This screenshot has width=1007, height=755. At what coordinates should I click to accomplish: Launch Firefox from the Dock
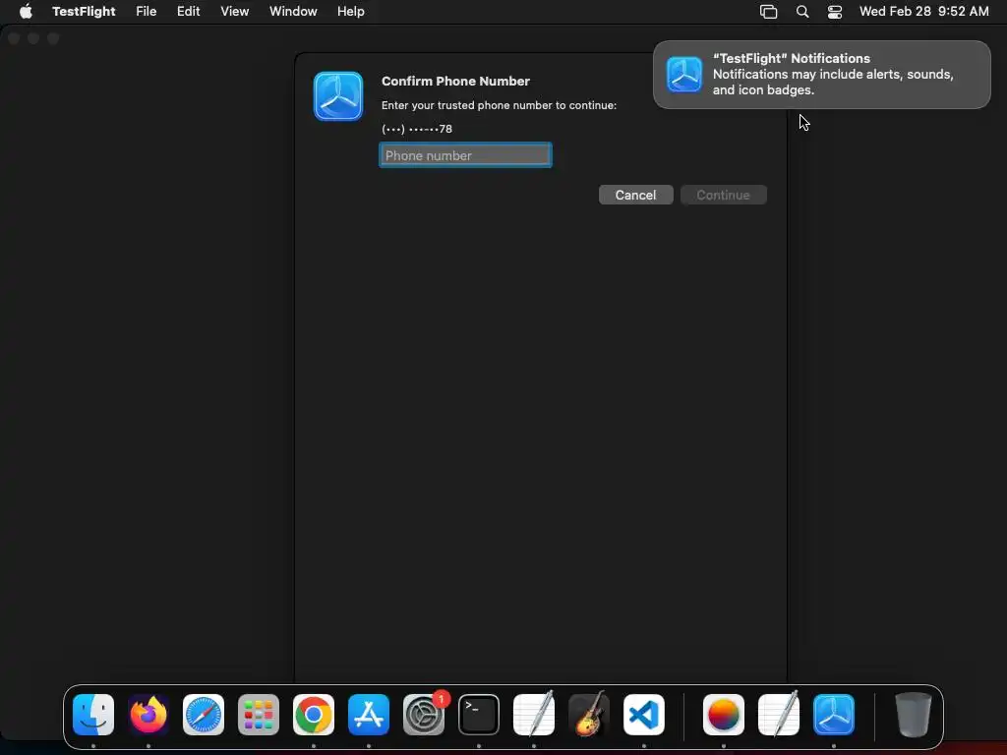[148, 714]
